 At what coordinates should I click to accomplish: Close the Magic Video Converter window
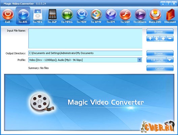[174, 3]
